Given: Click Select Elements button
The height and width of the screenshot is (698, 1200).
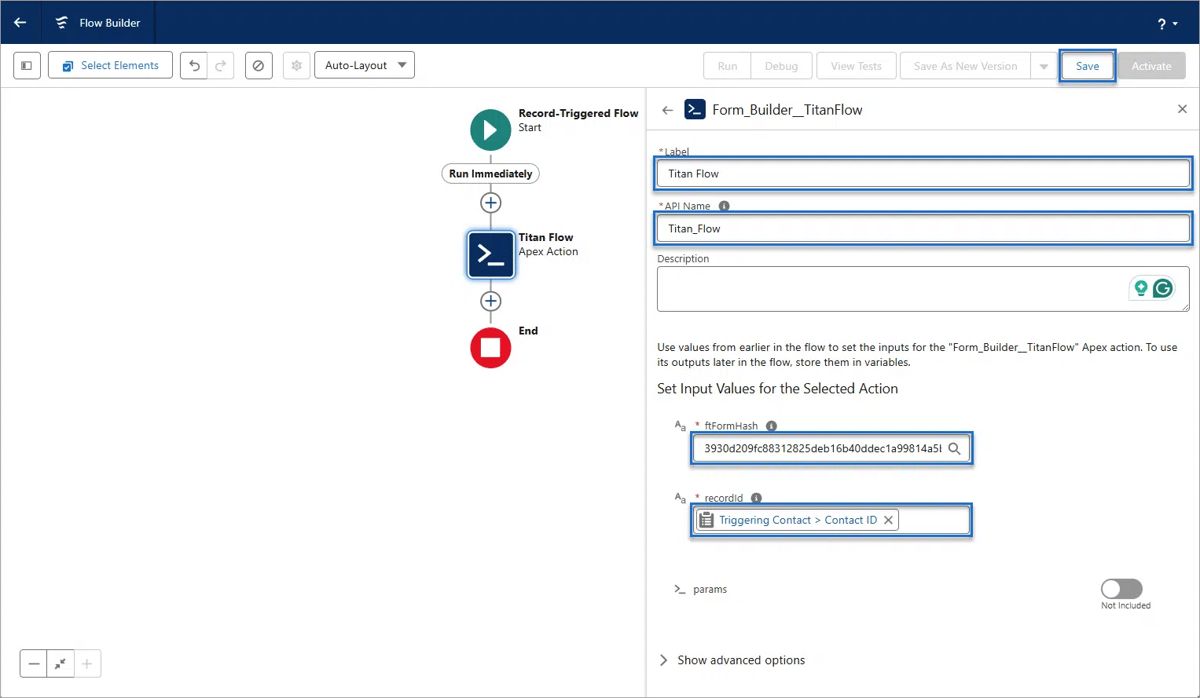Looking at the screenshot, I should coord(110,66).
